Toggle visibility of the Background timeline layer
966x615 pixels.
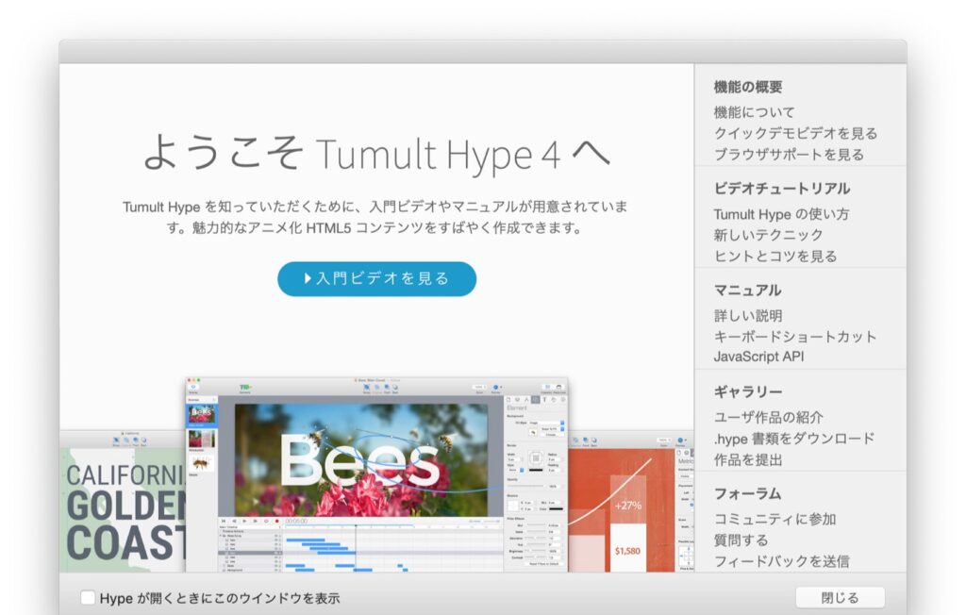click(x=276, y=570)
